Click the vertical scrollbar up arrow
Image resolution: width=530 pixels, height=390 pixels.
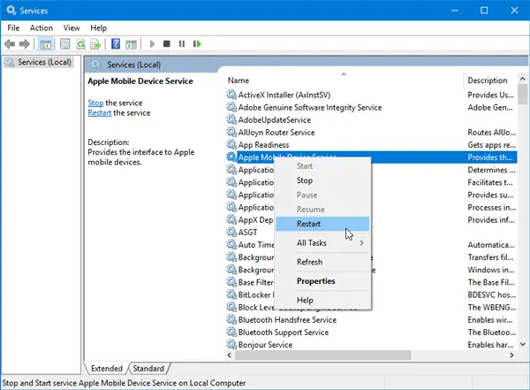tap(523, 79)
